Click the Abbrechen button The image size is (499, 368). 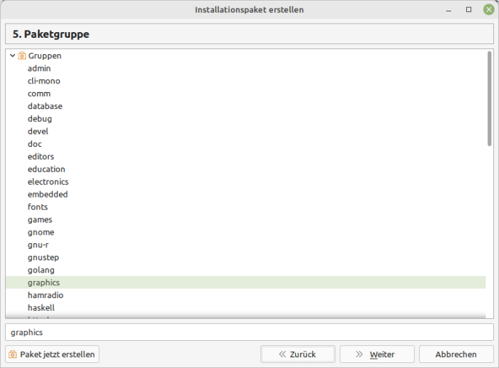456,354
